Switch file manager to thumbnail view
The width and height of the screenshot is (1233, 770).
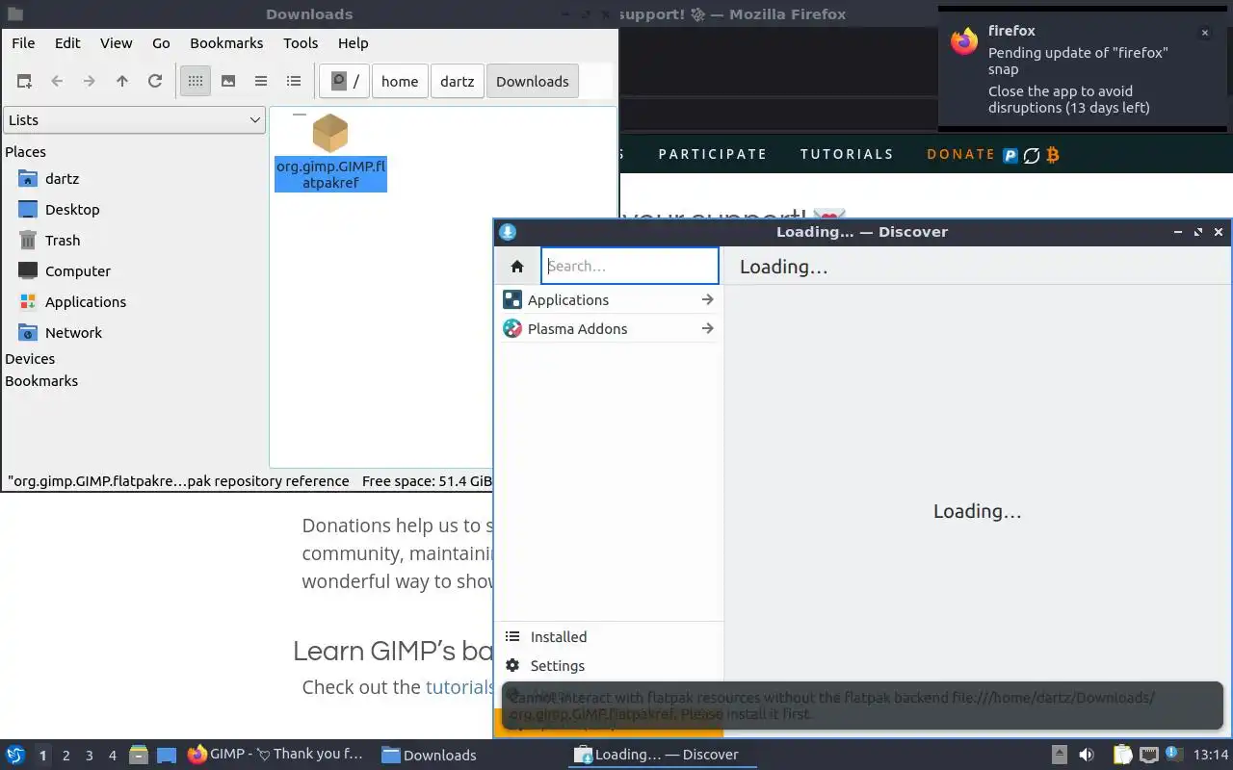click(x=228, y=82)
